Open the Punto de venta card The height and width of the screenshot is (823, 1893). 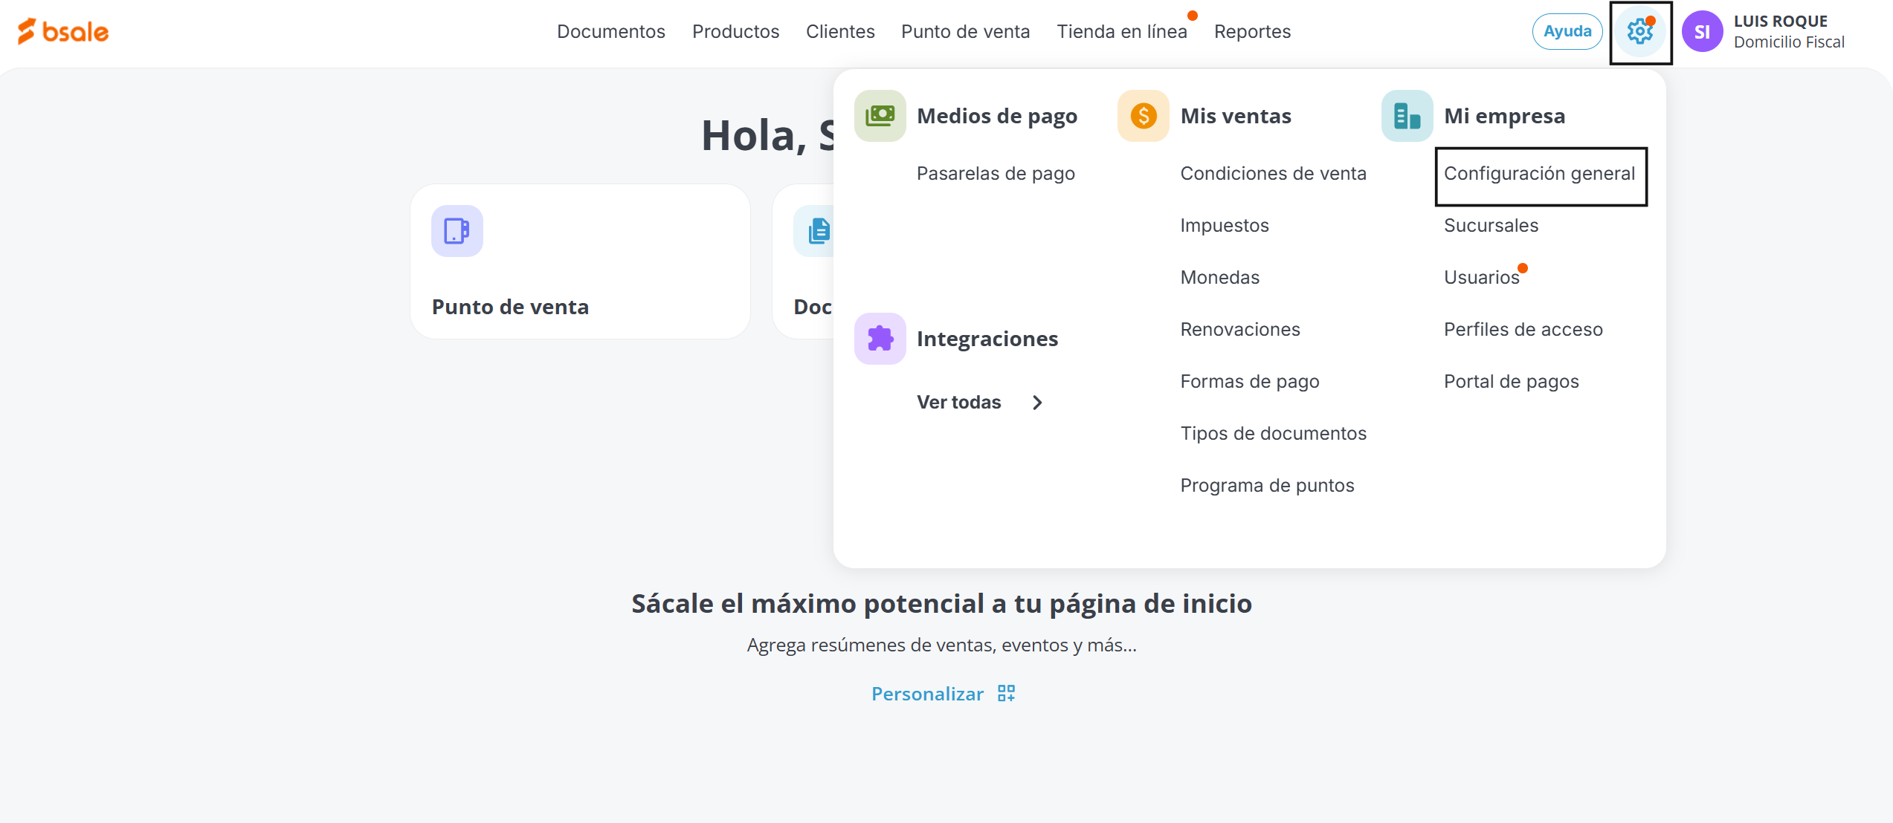(580, 261)
